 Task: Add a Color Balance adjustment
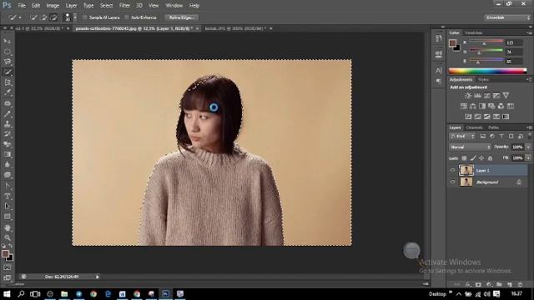pyautogui.click(x=473, y=107)
